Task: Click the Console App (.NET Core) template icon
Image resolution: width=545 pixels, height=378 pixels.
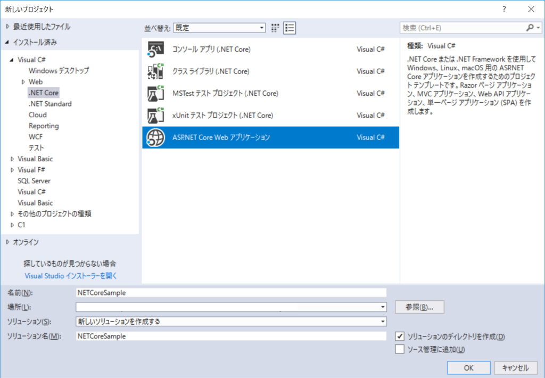Action: [x=155, y=50]
